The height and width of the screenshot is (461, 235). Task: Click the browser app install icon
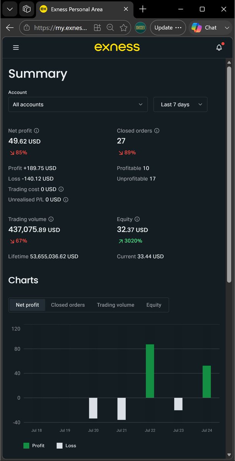97,28
